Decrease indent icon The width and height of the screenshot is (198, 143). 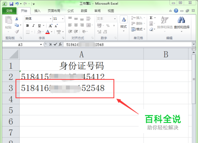click(70, 31)
